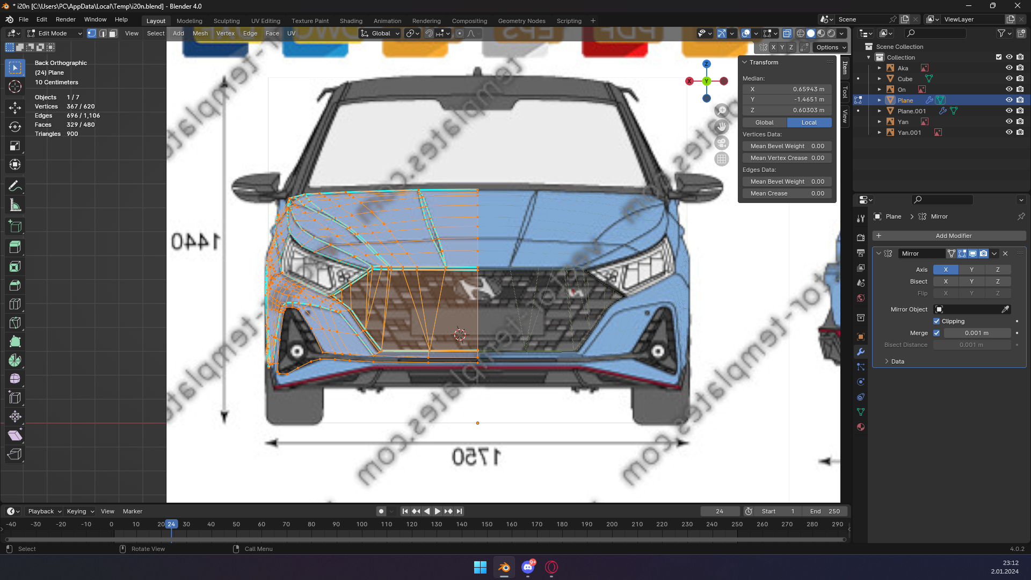This screenshot has width=1031, height=580.
Task: Enable Bisect on Y axis
Action: [x=971, y=281]
